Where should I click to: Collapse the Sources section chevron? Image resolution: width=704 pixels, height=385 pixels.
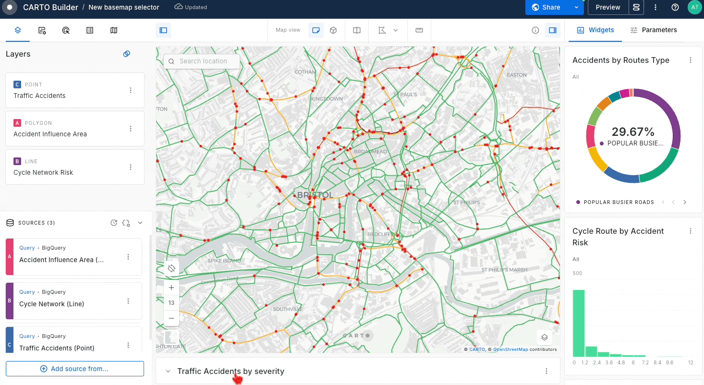(x=140, y=223)
